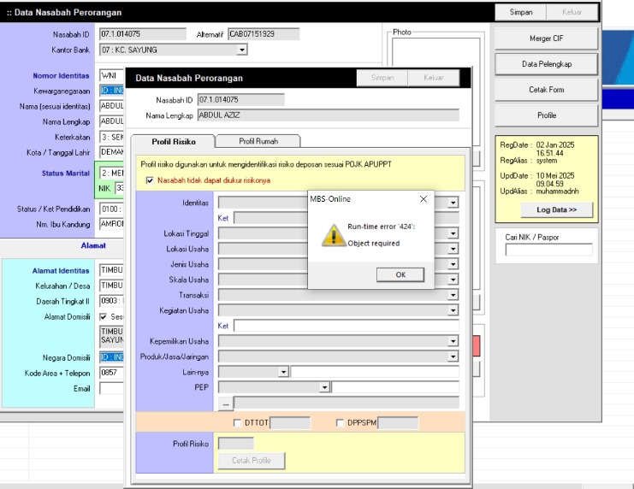Enable the DTTOT checkbox

coord(238,422)
